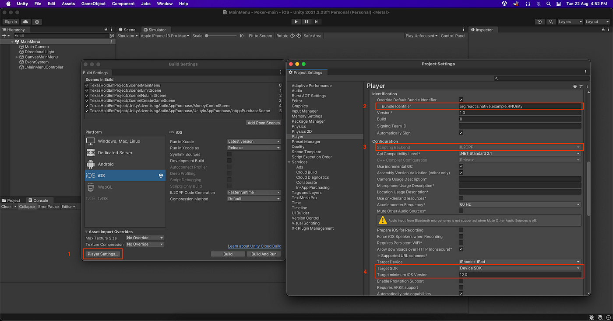Viewport: 613px width, 321px height.
Task: Toggle Assembly Version Validation checkbox
Action: pyautogui.click(x=461, y=173)
